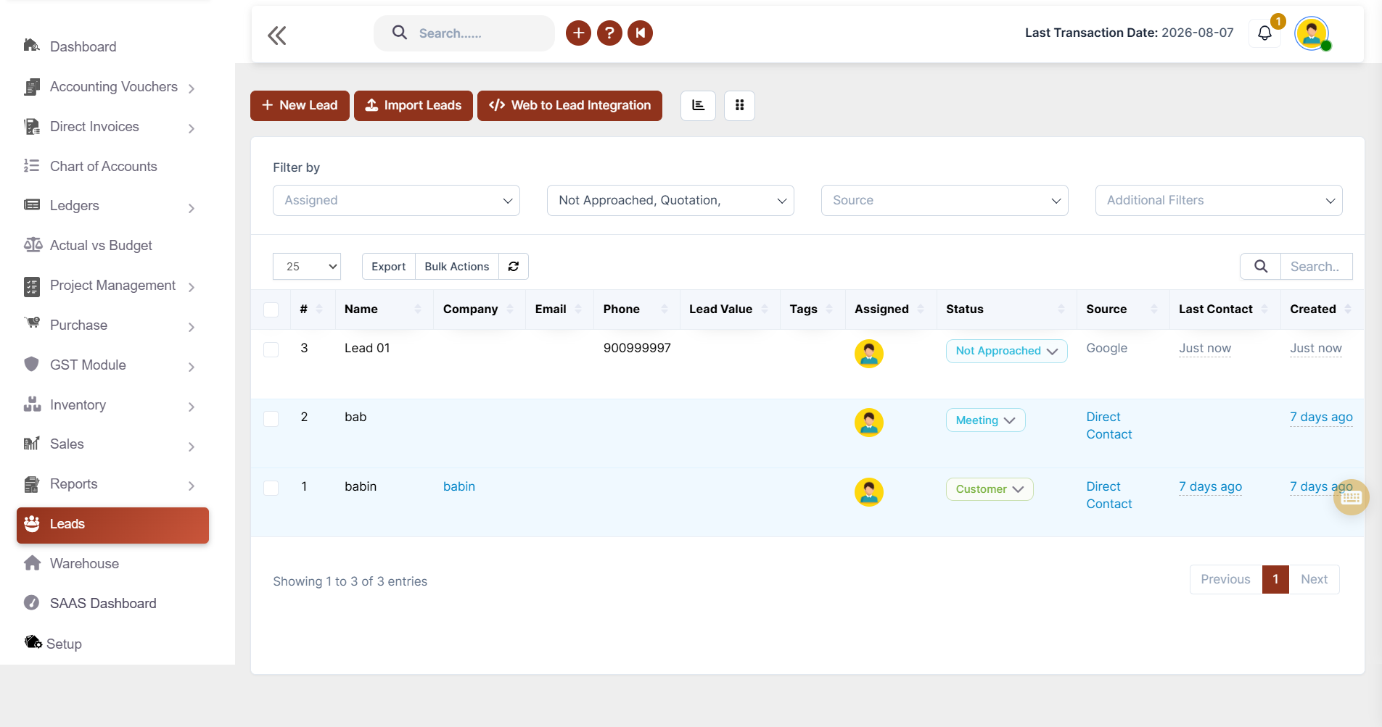Tick checkbox for Lead 01 row
Image resolution: width=1382 pixels, height=727 pixels.
pos(271,349)
